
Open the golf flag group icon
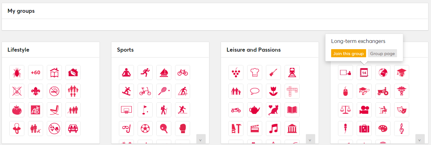pyautogui.click(x=145, y=110)
